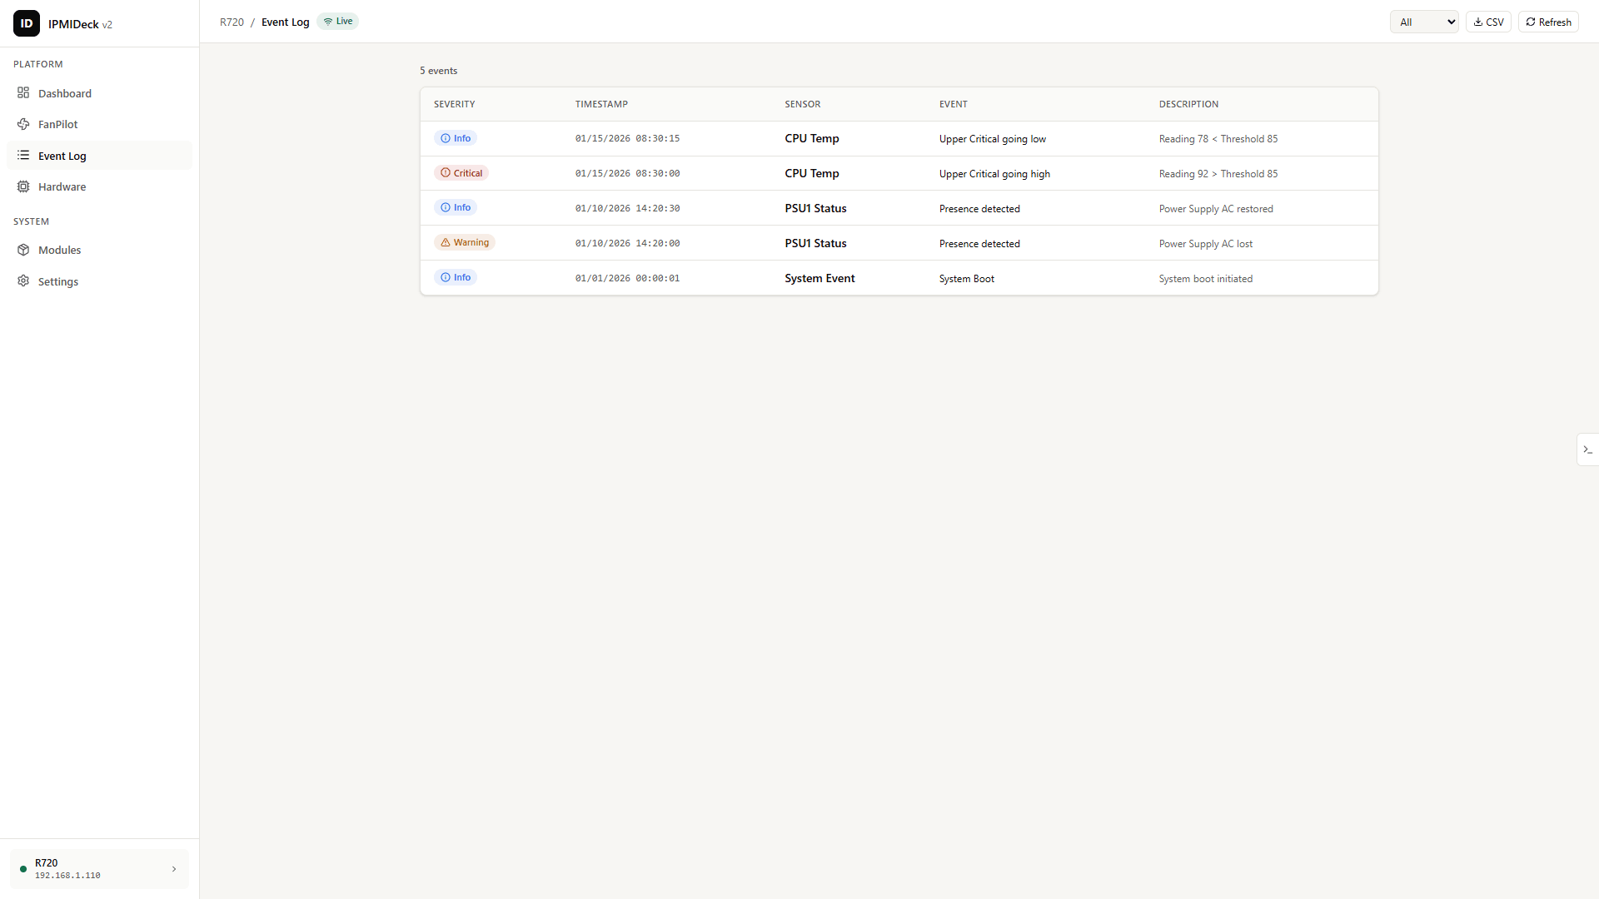This screenshot has height=899, width=1599.
Task: Click 'System Boot' event cell
Action: coord(966,279)
